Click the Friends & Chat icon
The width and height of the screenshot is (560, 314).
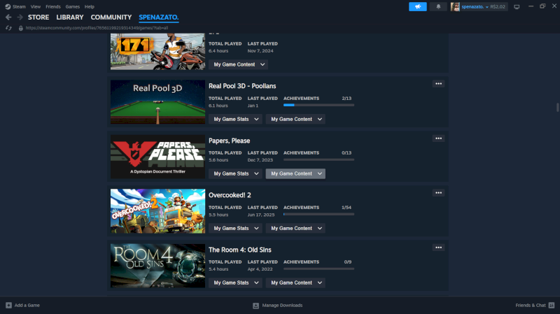click(552, 305)
